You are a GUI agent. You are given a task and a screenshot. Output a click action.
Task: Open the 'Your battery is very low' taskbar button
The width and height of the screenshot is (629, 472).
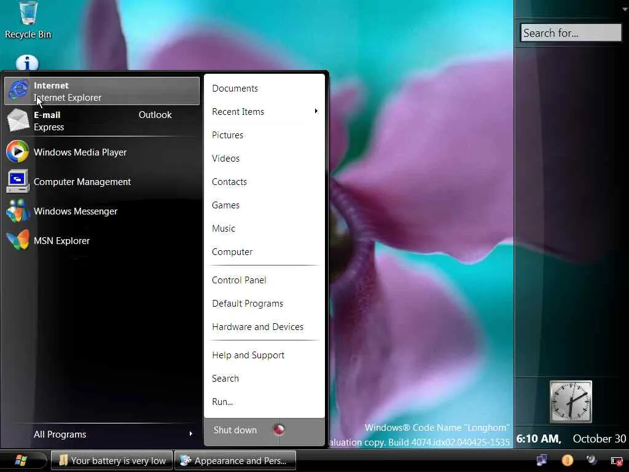point(112,460)
